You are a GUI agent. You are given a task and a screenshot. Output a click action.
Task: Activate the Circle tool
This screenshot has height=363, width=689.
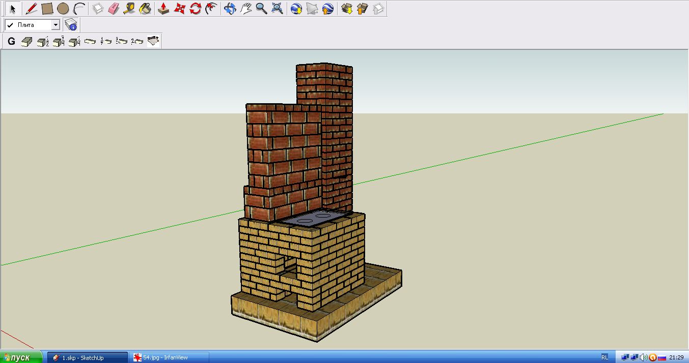tap(63, 9)
